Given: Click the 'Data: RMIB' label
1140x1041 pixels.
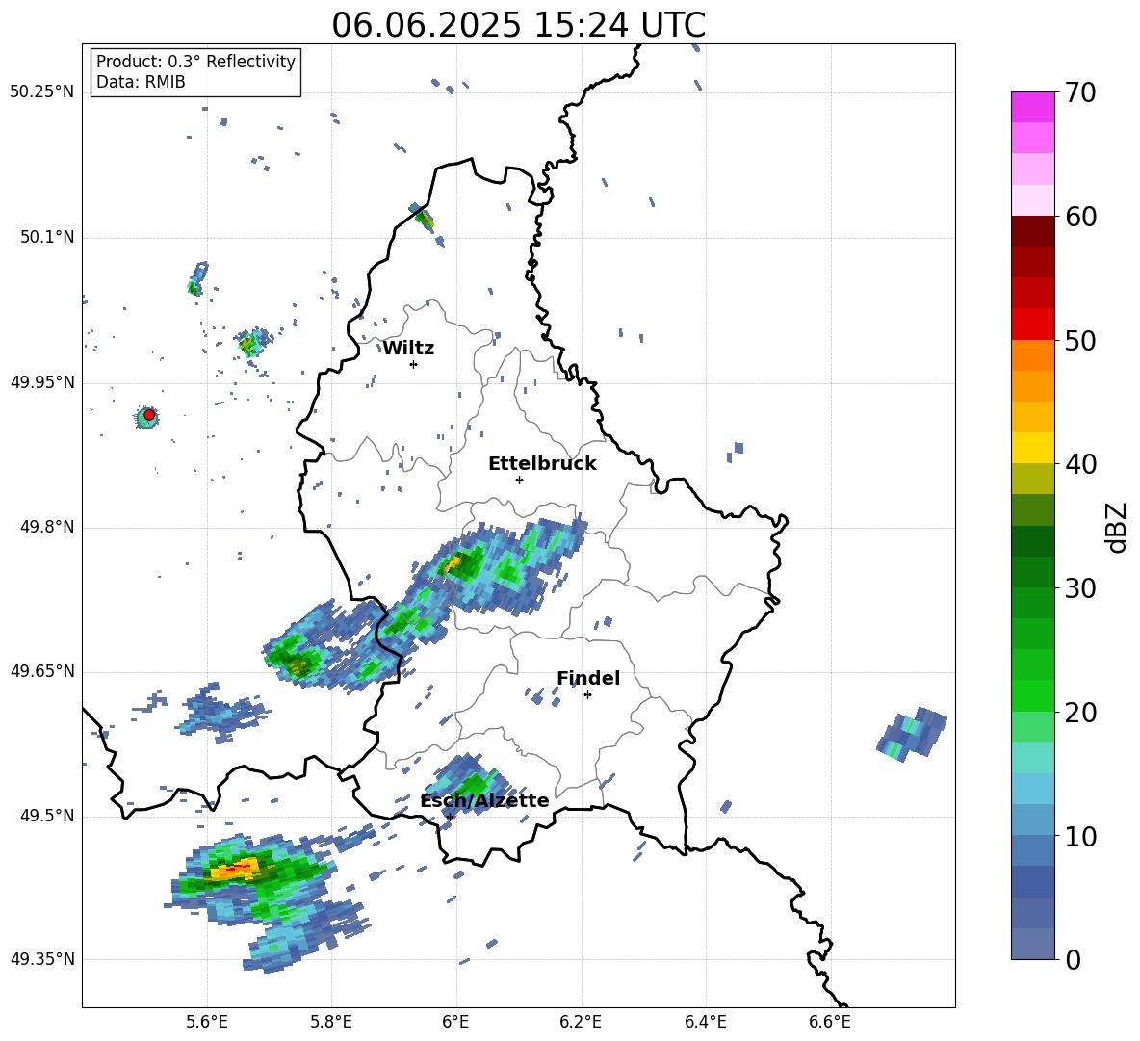Looking at the screenshot, I should coord(141,82).
